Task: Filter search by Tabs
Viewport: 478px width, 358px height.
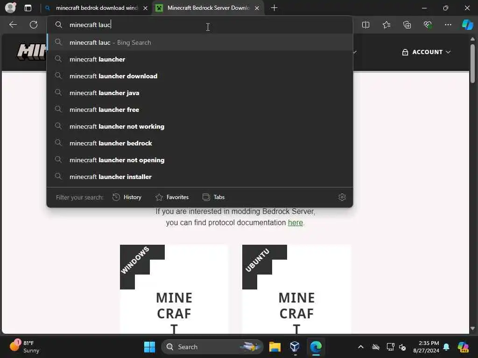Action: pyautogui.click(x=213, y=197)
